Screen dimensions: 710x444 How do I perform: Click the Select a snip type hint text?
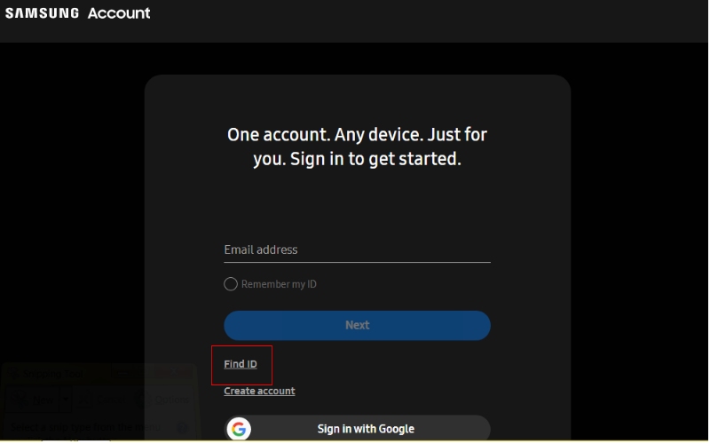tap(85, 427)
